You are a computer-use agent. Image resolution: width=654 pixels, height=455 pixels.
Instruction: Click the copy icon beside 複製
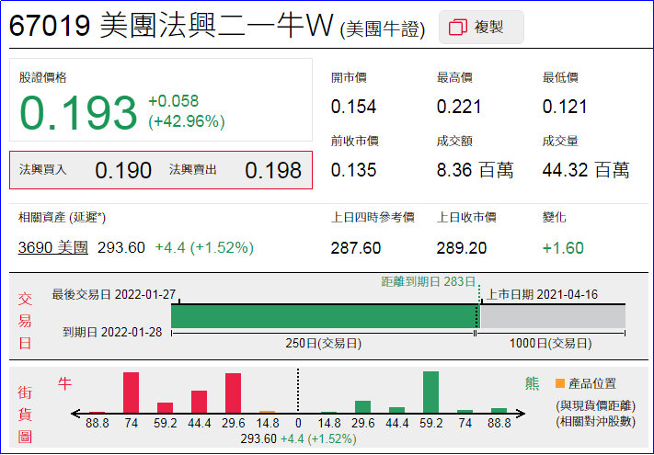click(457, 28)
